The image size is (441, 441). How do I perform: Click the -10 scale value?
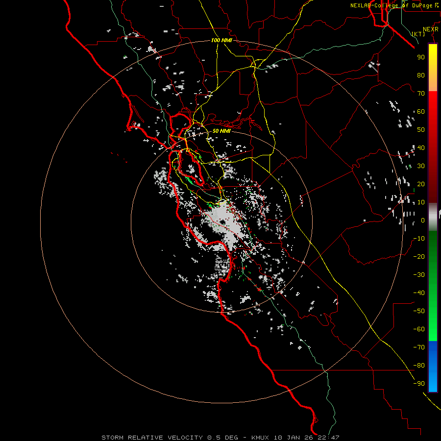[419, 239]
